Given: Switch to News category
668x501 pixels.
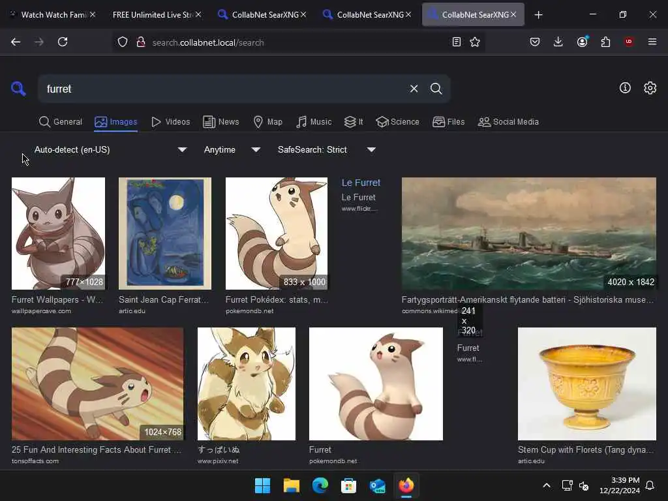Looking at the screenshot, I should (221, 122).
